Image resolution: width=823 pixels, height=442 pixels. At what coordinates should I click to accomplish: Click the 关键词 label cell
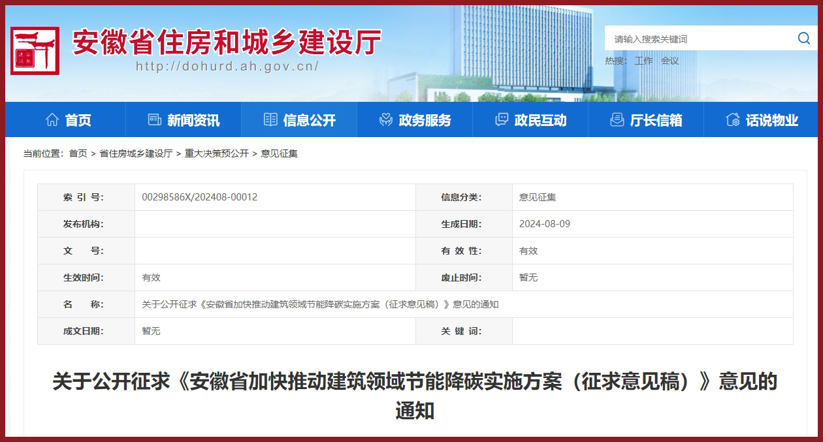(464, 331)
